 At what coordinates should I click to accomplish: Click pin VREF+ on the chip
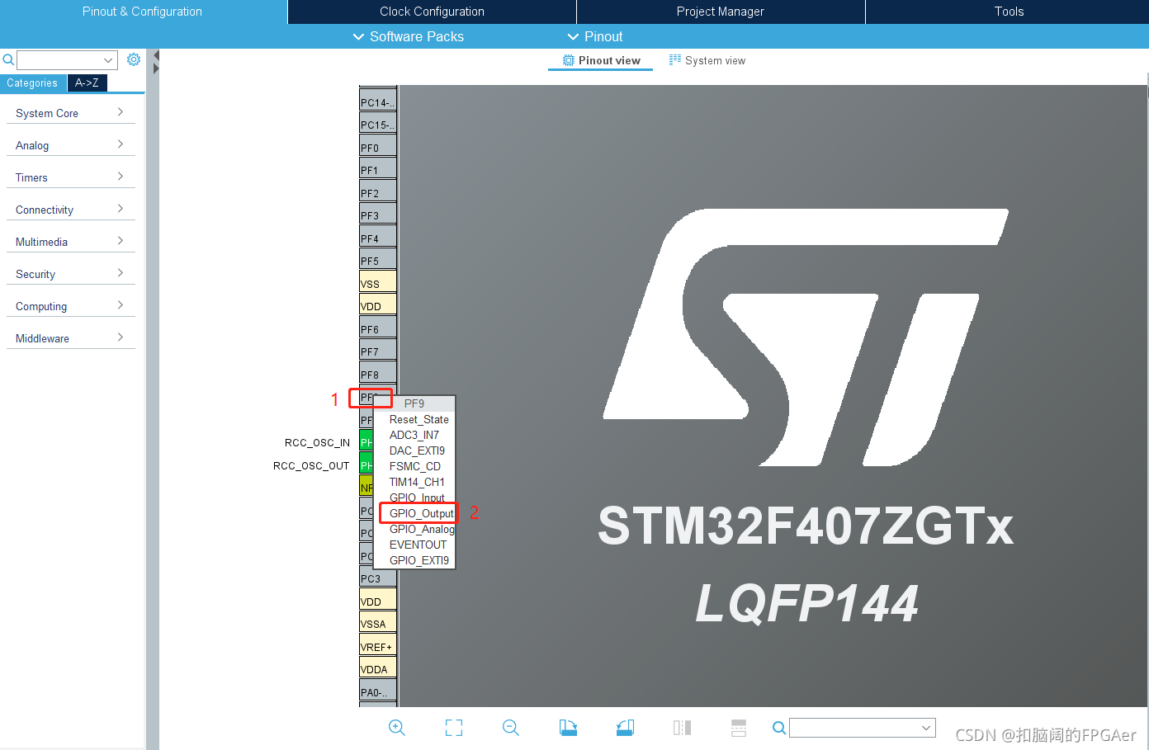click(x=378, y=646)
